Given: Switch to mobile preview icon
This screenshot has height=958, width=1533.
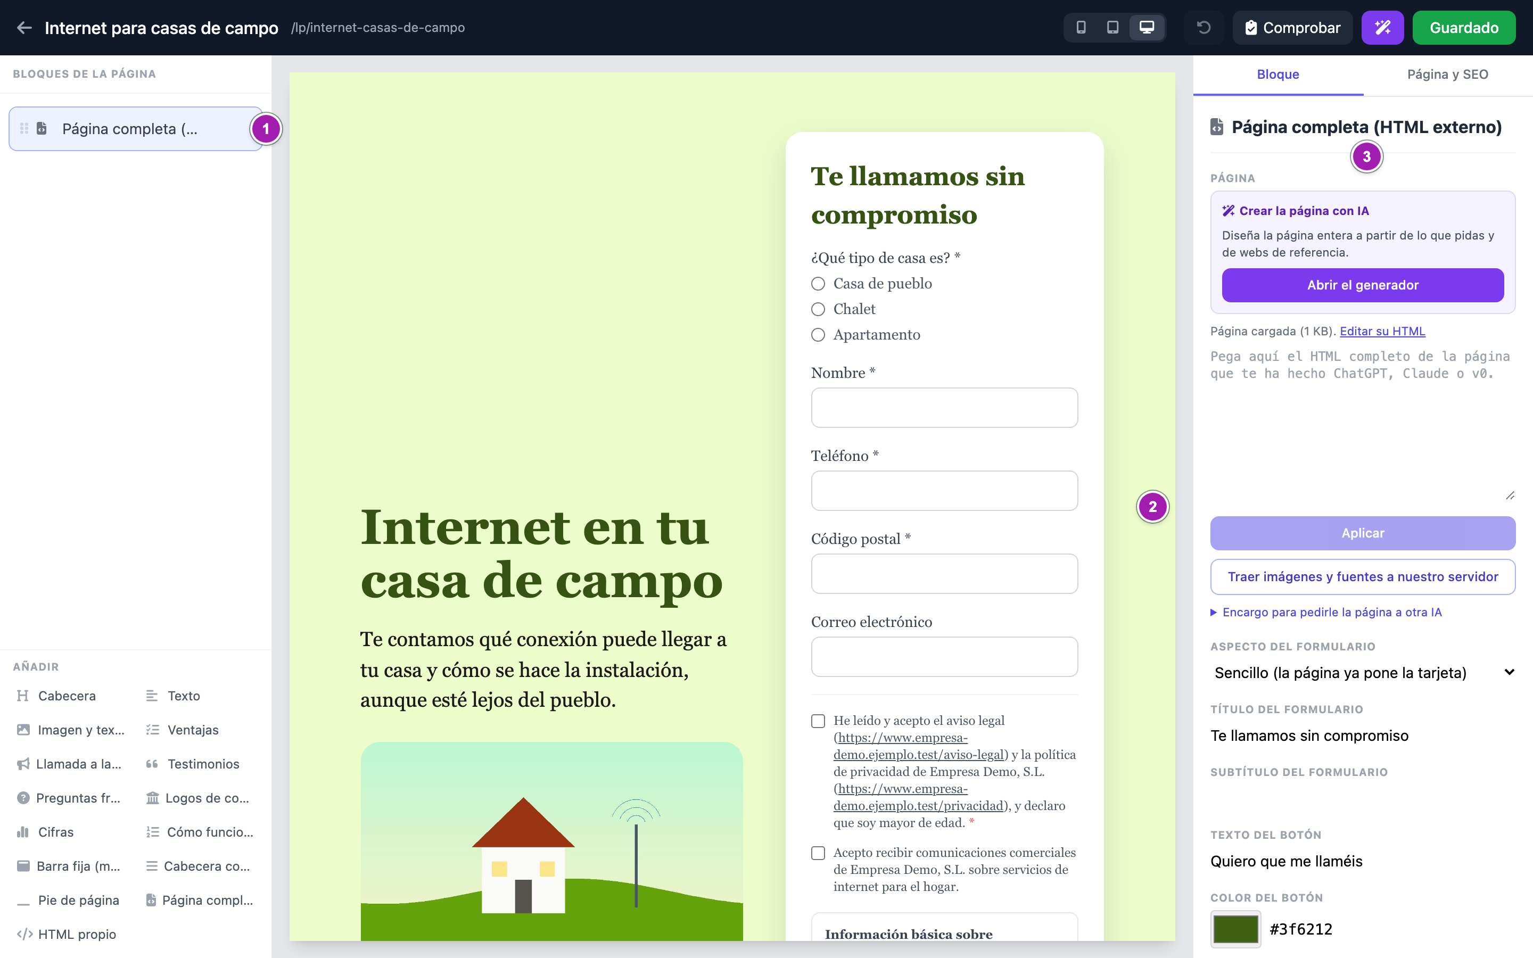Looking at the screenshot, I should (1081, 27).
